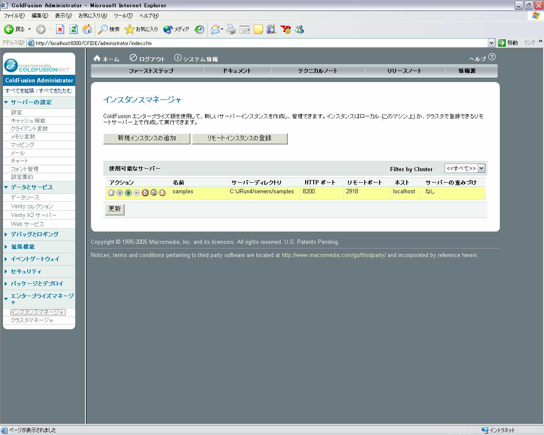The image size is (544, 435).
Task: Go to browser Home page icon
Action: 87,29
